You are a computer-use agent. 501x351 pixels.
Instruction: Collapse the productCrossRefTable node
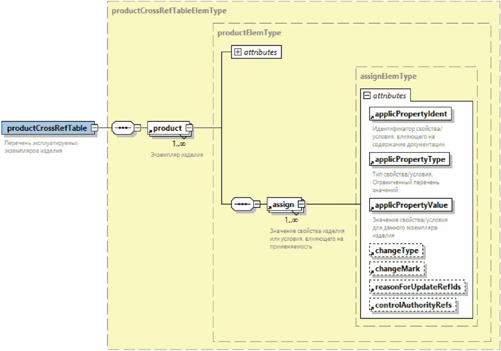(x=94, y=128)
